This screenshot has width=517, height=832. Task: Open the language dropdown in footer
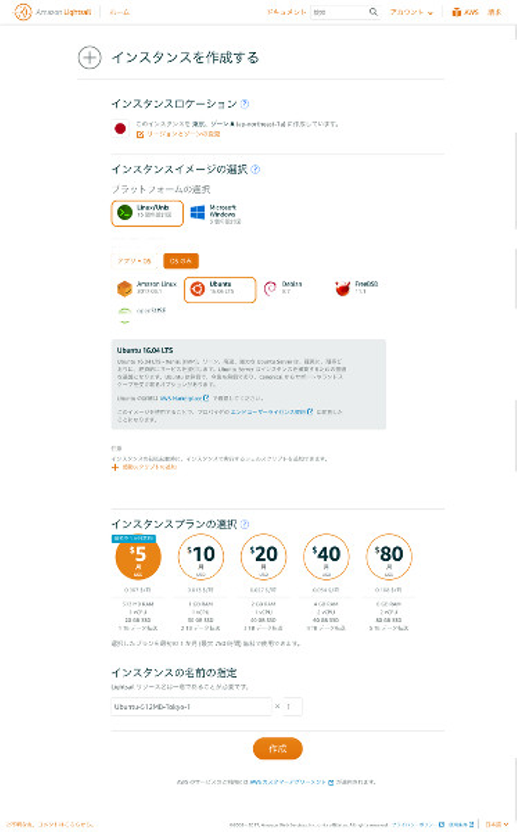(497, 824)
